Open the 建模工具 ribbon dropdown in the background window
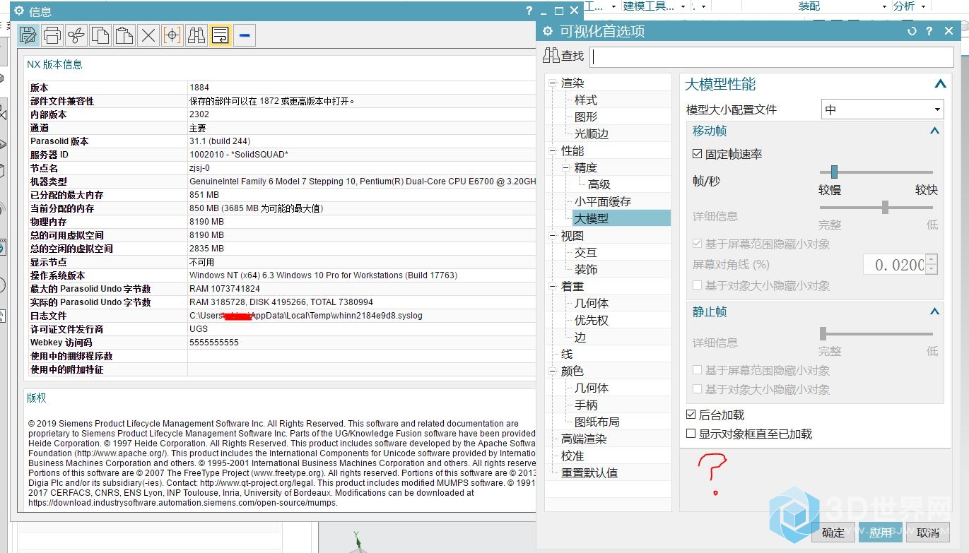Screen dimensions: 969x553 coord(683,6)
